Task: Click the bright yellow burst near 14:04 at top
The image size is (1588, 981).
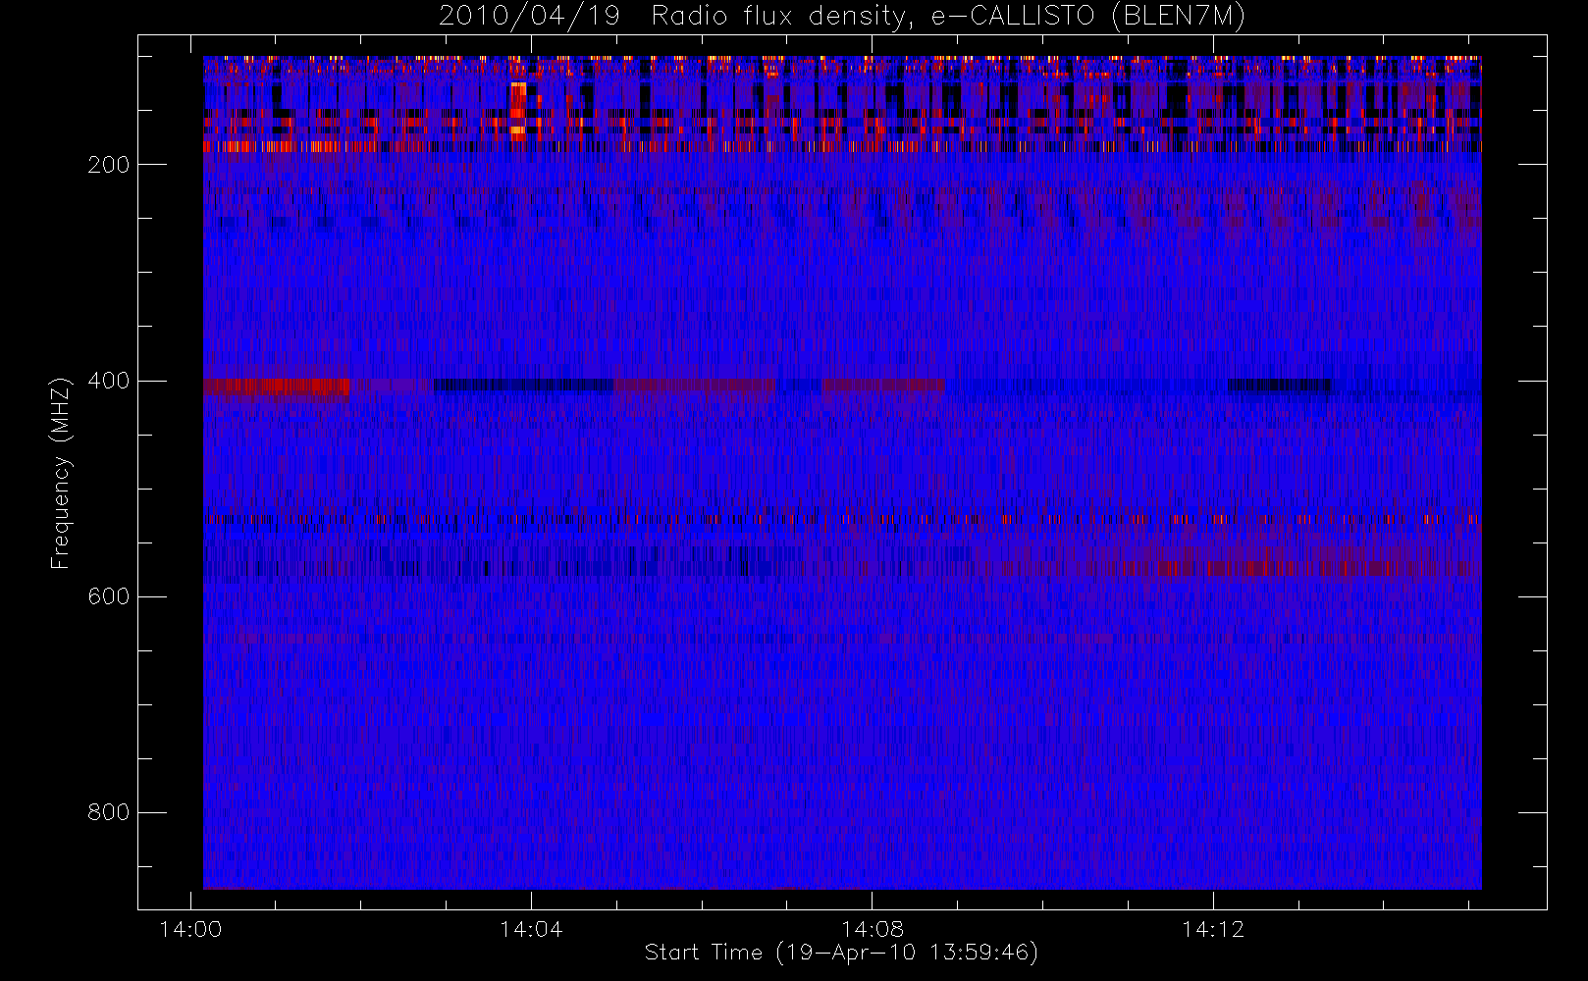Action: tap(518, 110)
